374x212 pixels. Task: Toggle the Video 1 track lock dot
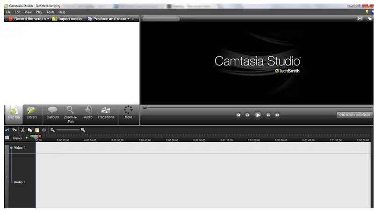(x=11, y=148)
